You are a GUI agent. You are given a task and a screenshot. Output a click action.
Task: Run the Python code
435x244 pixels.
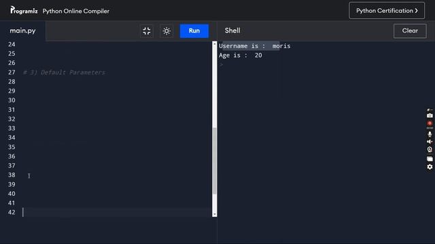tap(194, 30)
